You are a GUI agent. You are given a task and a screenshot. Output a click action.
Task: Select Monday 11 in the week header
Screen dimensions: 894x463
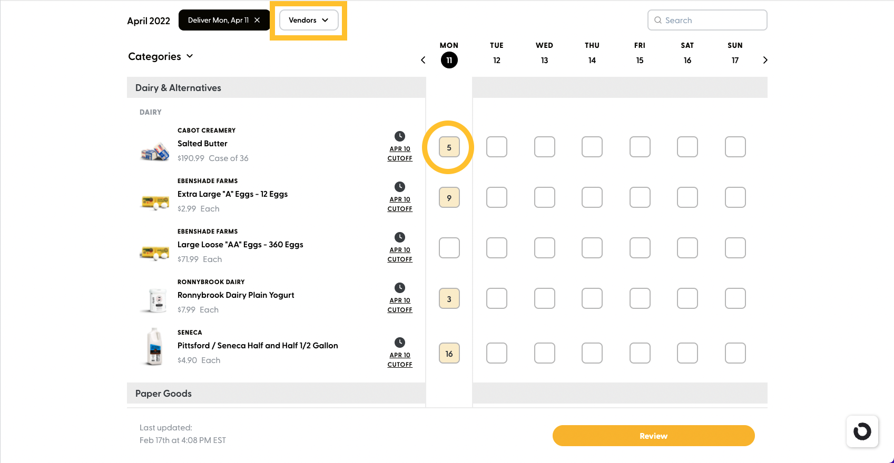449,60
